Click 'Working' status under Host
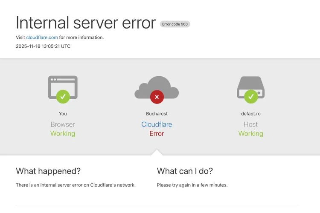This screenshot has width=320, height=213. point(250,133)
